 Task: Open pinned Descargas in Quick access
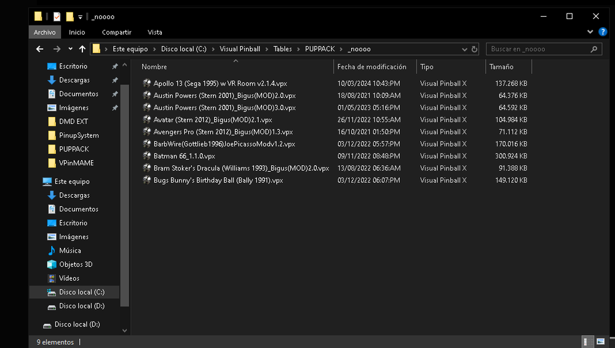(74, 80)
